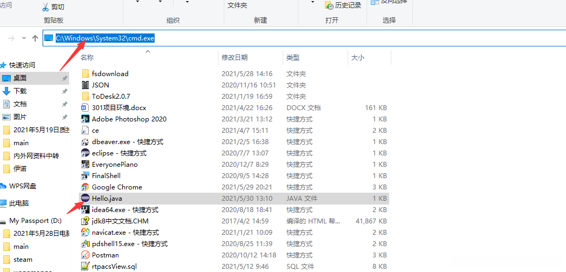Click the Up one level arrow button

coord(35,38)
